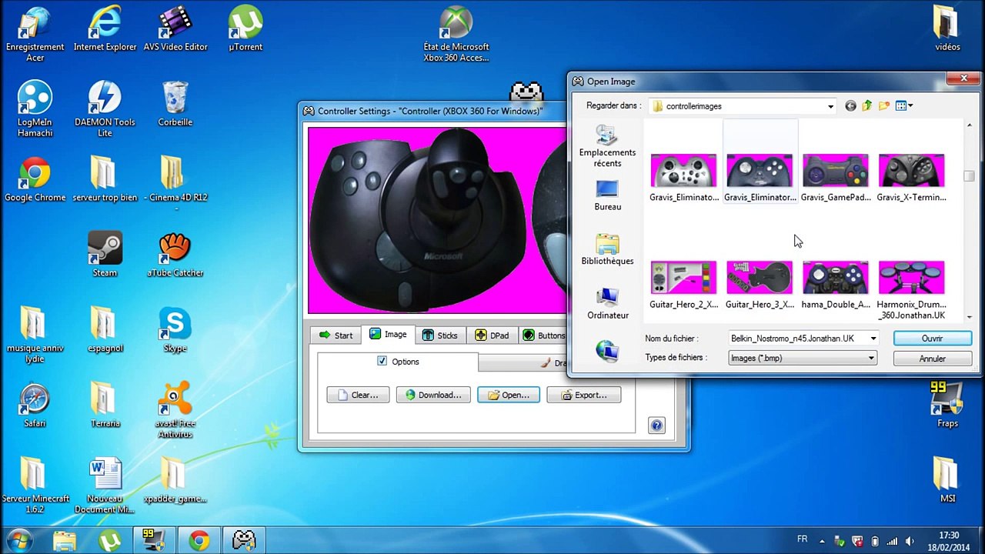Switch to the Image tab in Controller Settings

(388, 335)
